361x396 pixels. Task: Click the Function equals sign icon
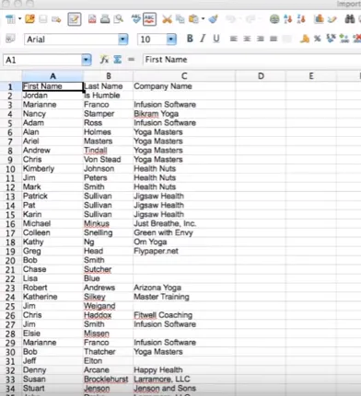click(x=132, y=60)
